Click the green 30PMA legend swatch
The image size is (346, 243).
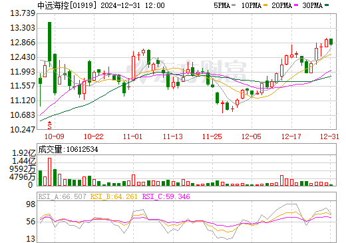click(327, 5)
